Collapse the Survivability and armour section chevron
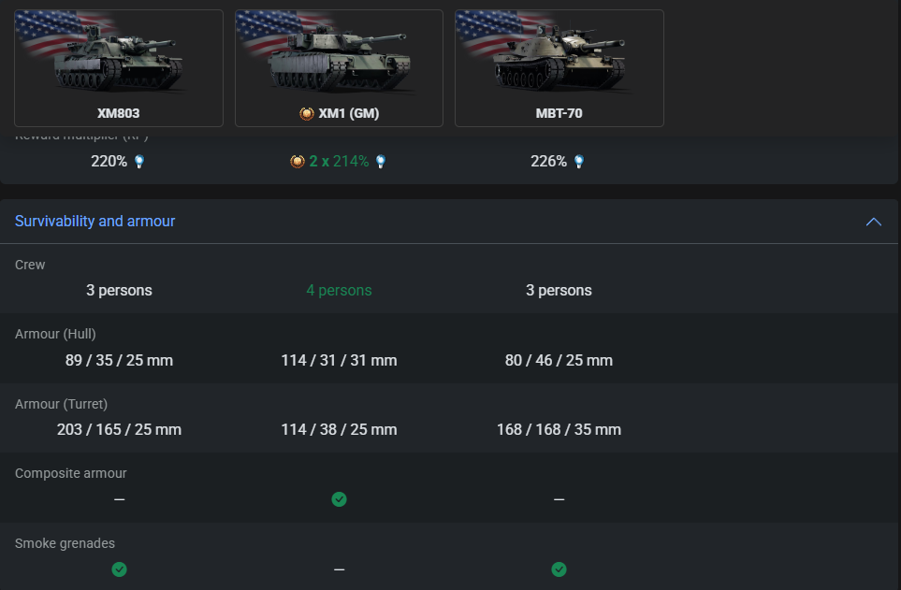Image resolution: width=901 pixels, height=590 pixels. pyautogui.click(x=874, y=222)
